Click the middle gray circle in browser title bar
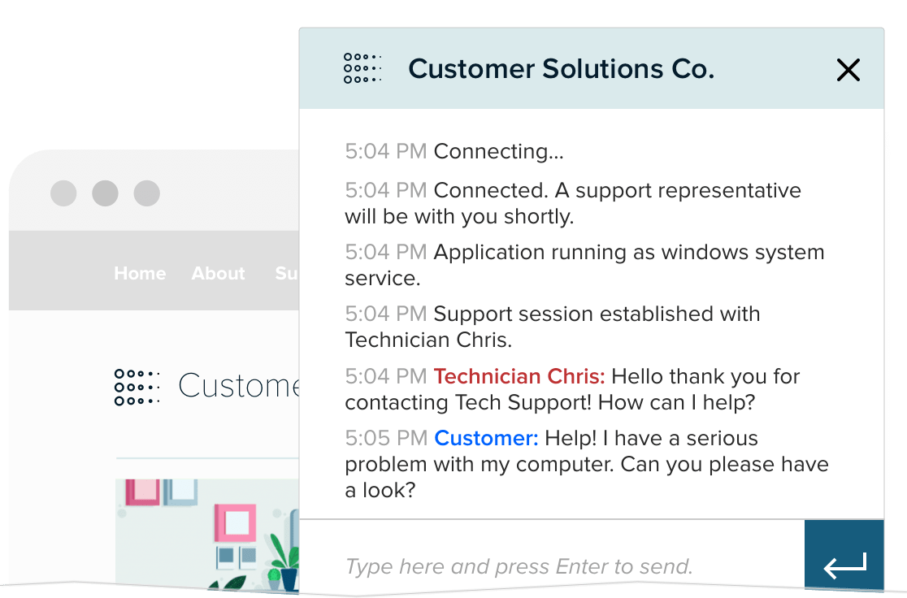 click(x=105, y=193)
